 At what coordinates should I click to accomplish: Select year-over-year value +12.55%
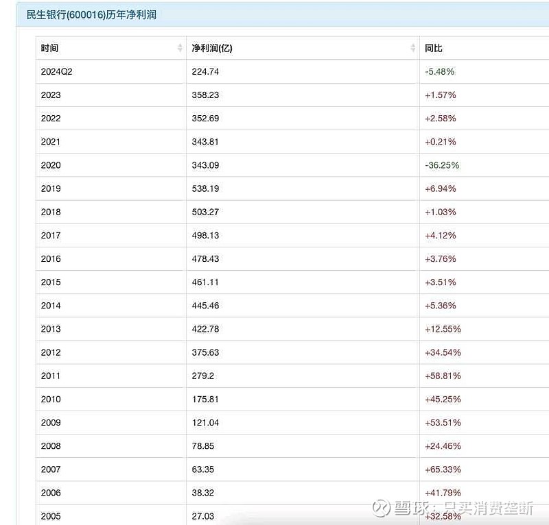pyautogui.click(x=443, y=330)
